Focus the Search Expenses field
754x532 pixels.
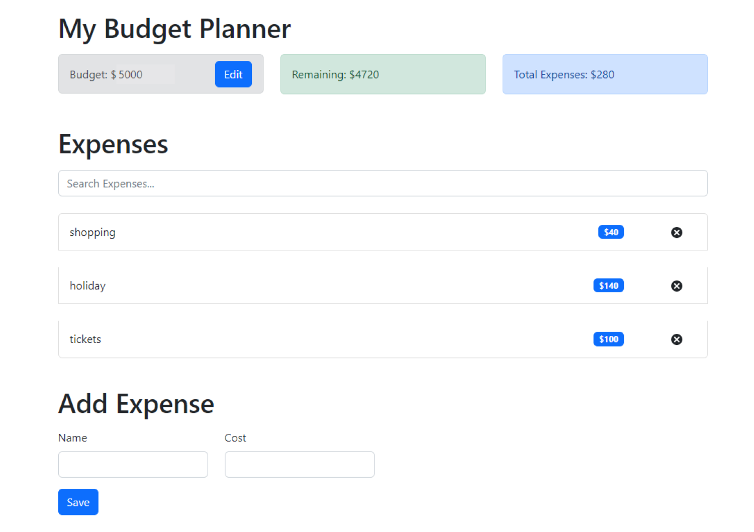point(383,184)
